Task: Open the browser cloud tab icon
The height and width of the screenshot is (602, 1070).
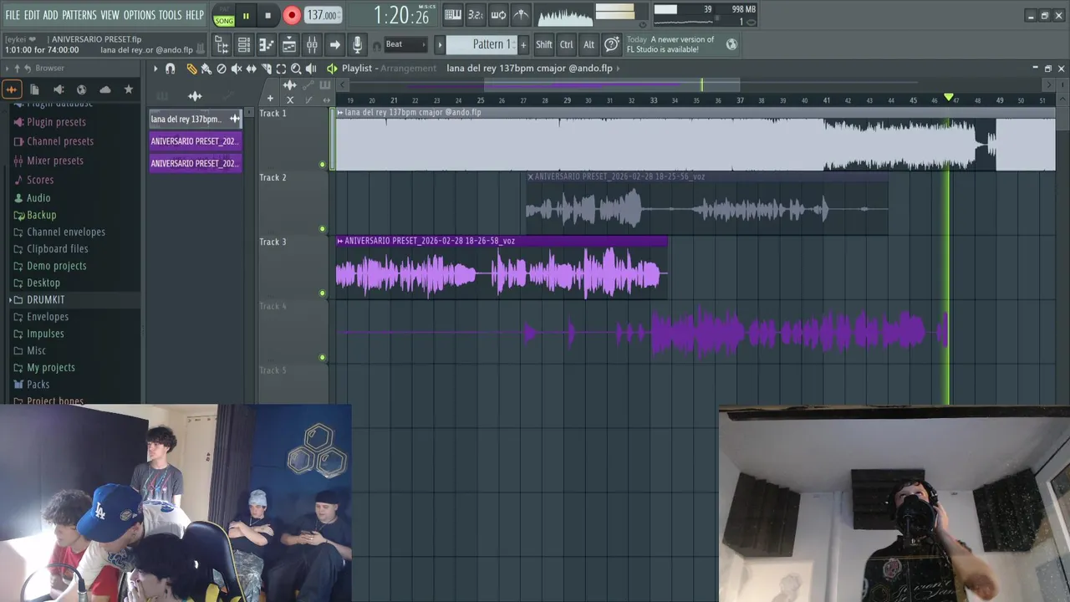Action: (104, 89)
